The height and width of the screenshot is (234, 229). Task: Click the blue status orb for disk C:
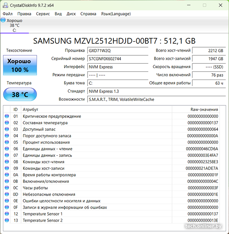3,21
